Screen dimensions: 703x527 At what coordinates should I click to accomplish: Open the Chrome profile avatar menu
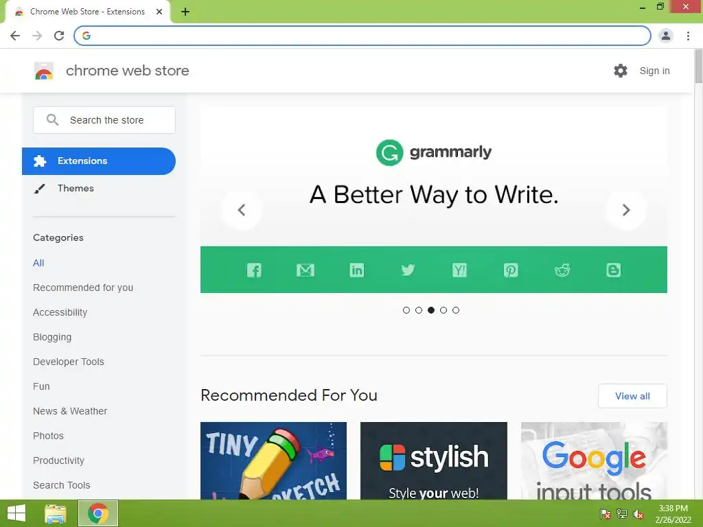coord(666,36)
